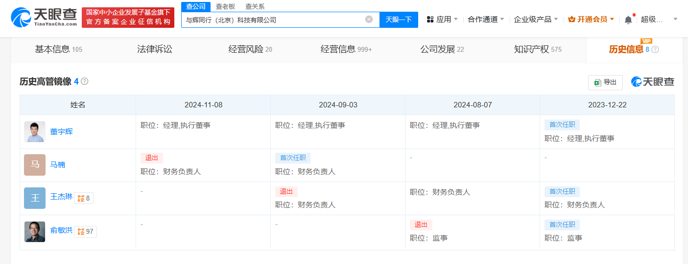Open notifications via the bell icon
The width and height of the screenshot is (688, 264).
[628, 20]
